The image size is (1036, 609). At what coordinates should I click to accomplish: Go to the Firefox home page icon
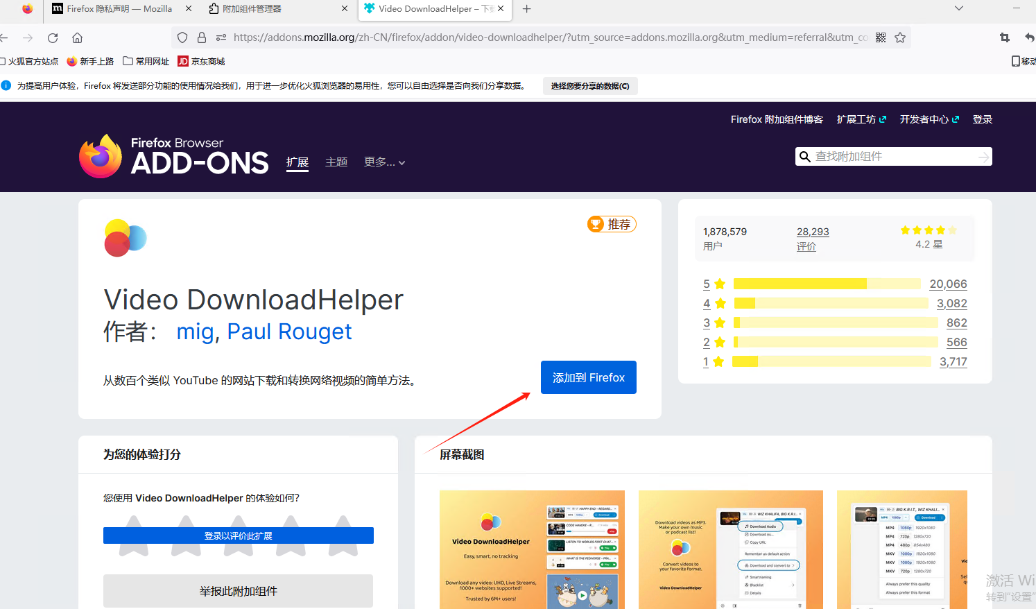pos(78,37)
